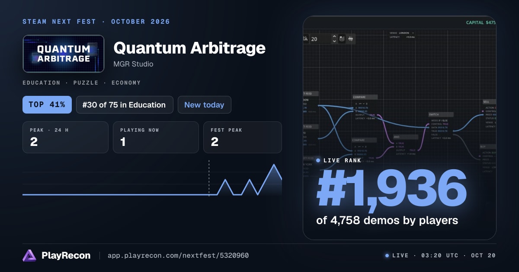Viewport: 519px width, 272px height.
Task: Open the MGR Studio developer link
Action: coord(133,64)
